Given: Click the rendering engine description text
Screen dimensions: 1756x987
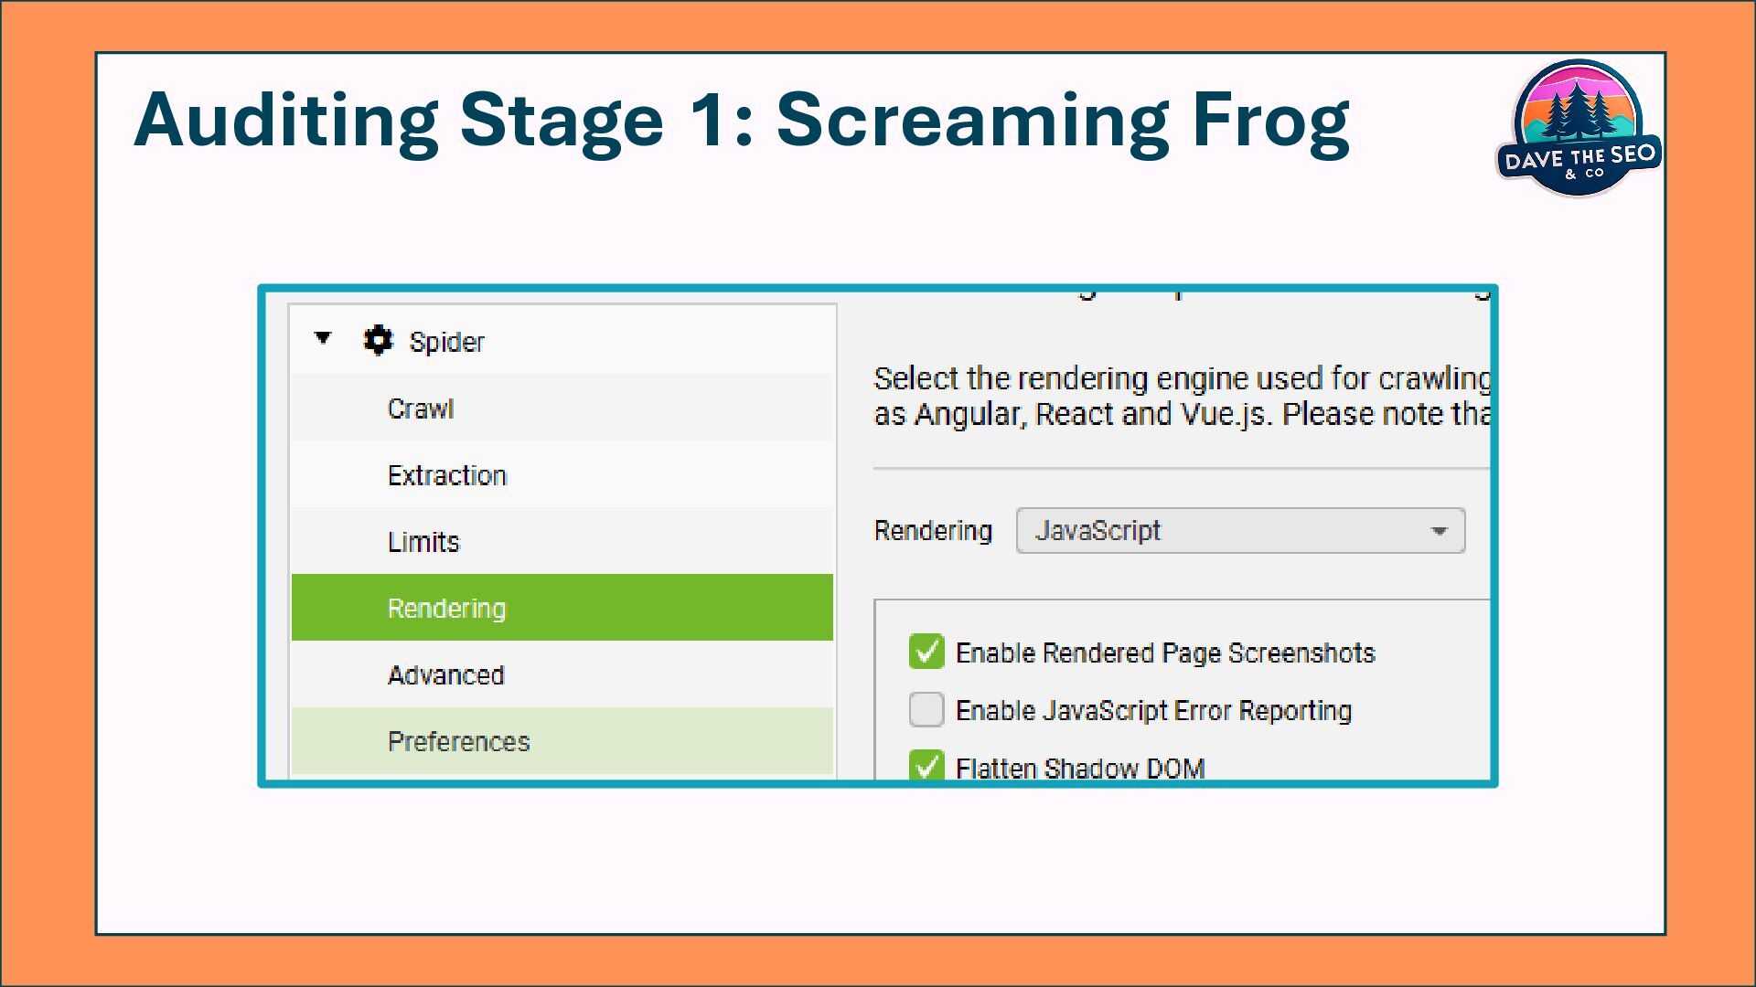Looking at the screenshot, I should coord(1180,396).
